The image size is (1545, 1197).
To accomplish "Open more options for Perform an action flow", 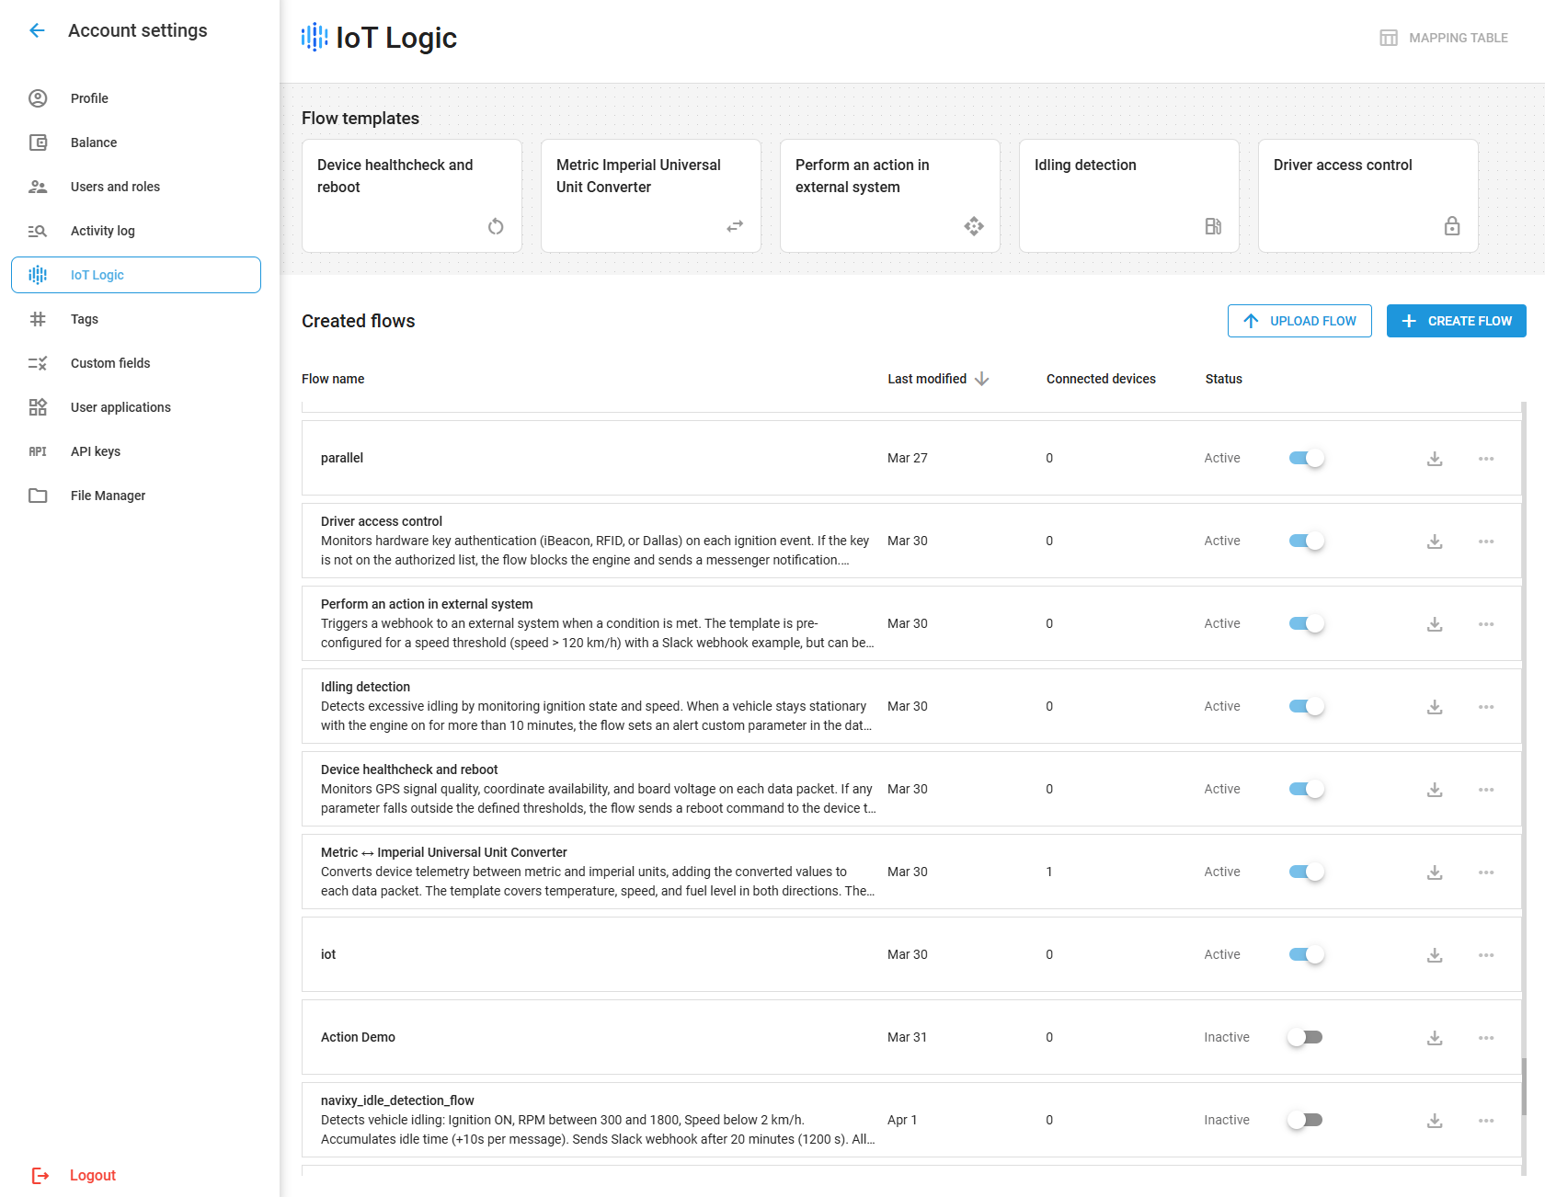I will [1486, 623].
